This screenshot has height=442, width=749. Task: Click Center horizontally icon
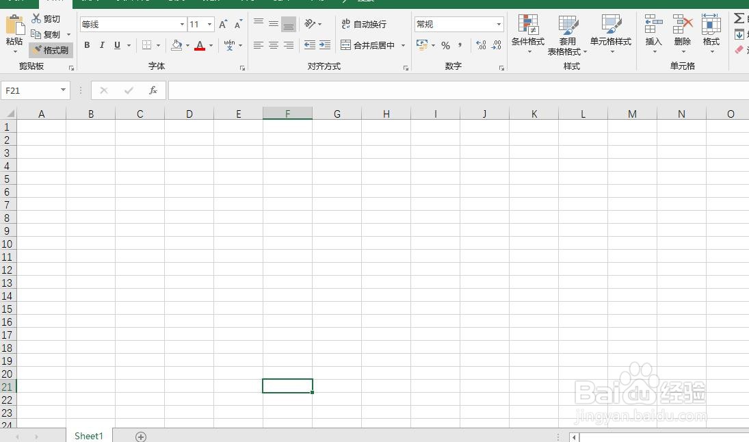pyautogui.click(x=273, y=45)
